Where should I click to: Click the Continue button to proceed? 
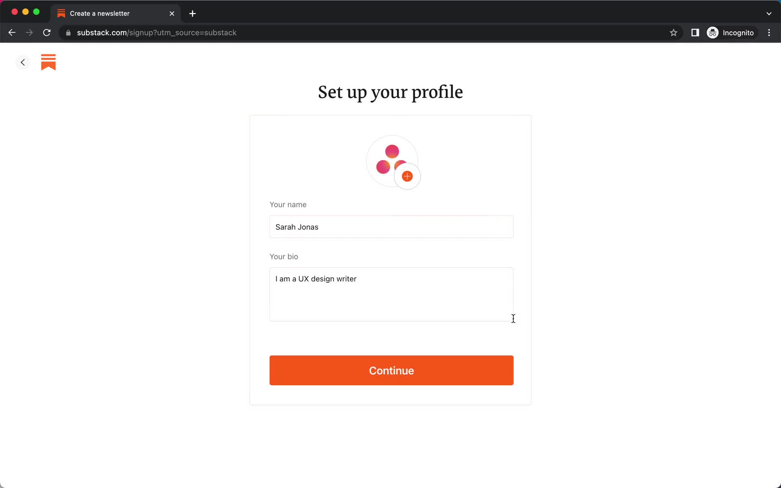point(391,370)
